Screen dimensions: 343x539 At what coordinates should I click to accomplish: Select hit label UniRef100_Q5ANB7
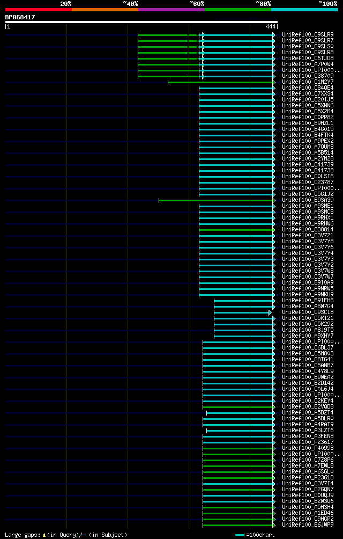click(308, 366)
